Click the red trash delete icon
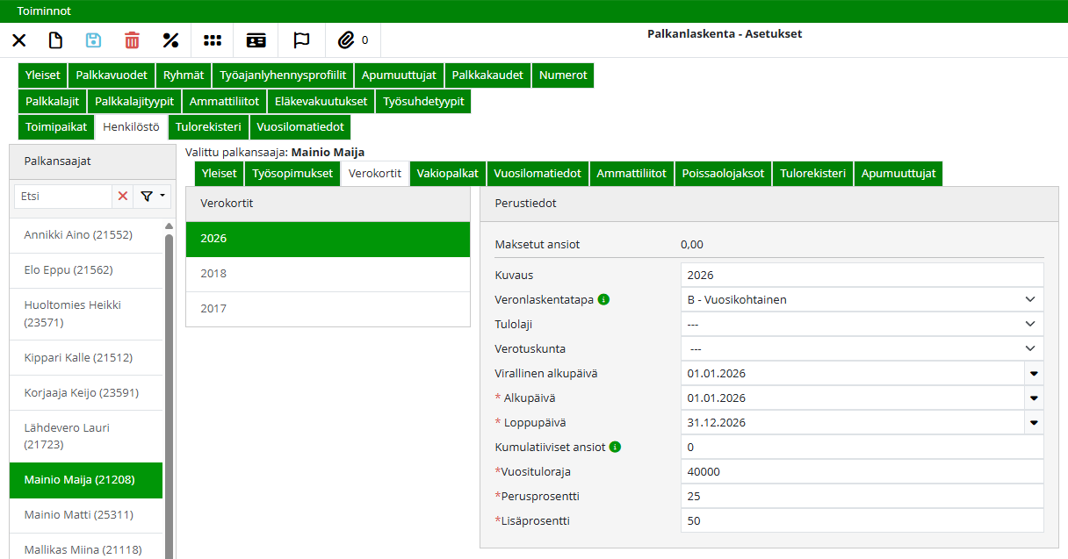The width and height of the screenshot is (1068, 559). [132, 40]
